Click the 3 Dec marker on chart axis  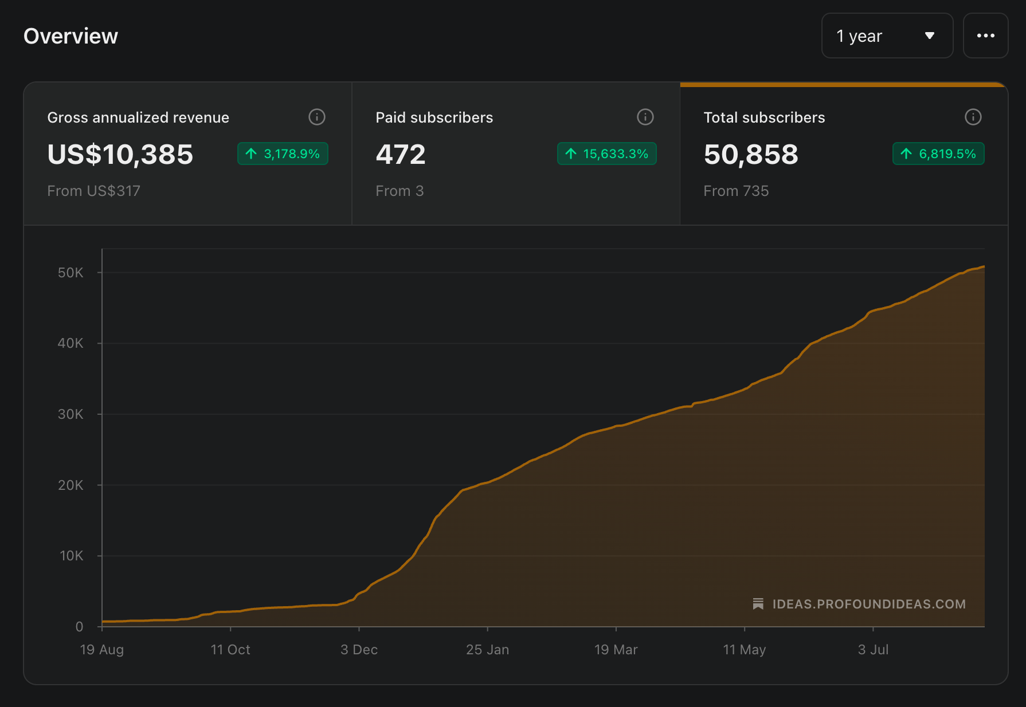tap(359, 649)
